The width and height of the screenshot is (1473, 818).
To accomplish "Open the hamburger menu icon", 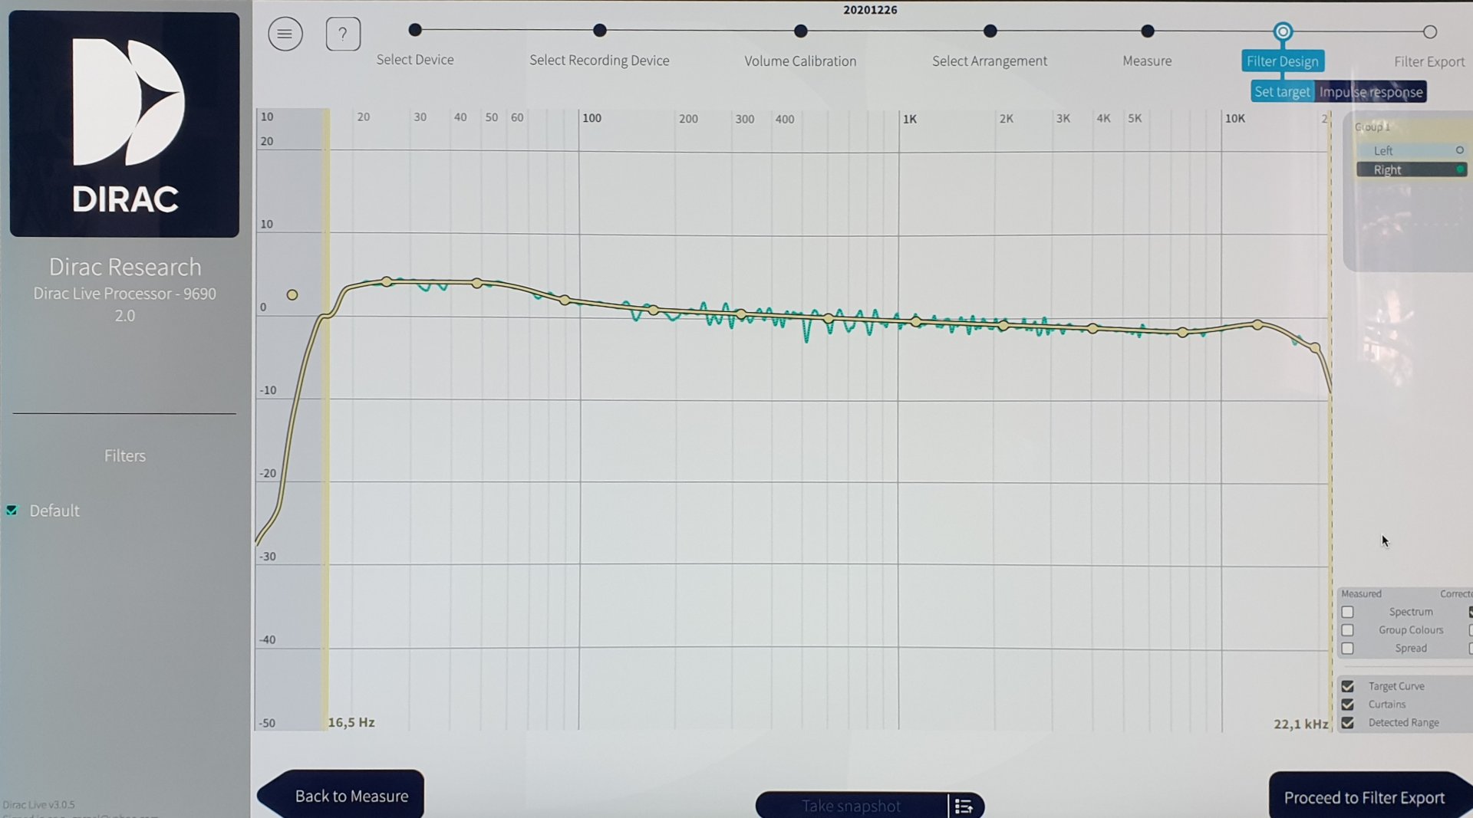I will click(285, 34).
